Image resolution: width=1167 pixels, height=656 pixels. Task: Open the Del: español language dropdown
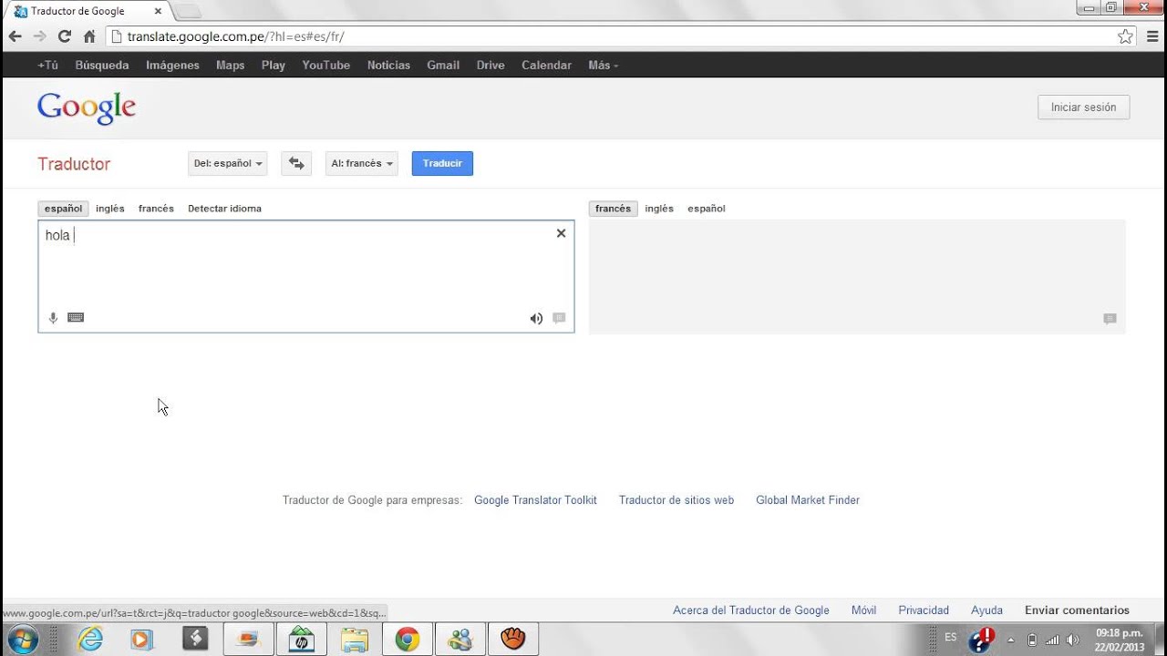pos(228,163)
